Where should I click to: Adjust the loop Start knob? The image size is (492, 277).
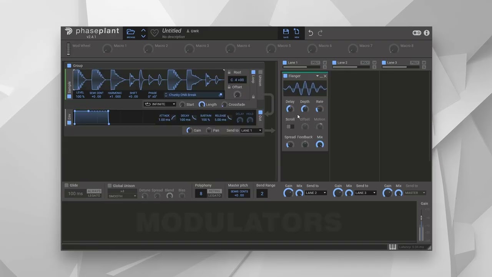click(x=183, y=105)
